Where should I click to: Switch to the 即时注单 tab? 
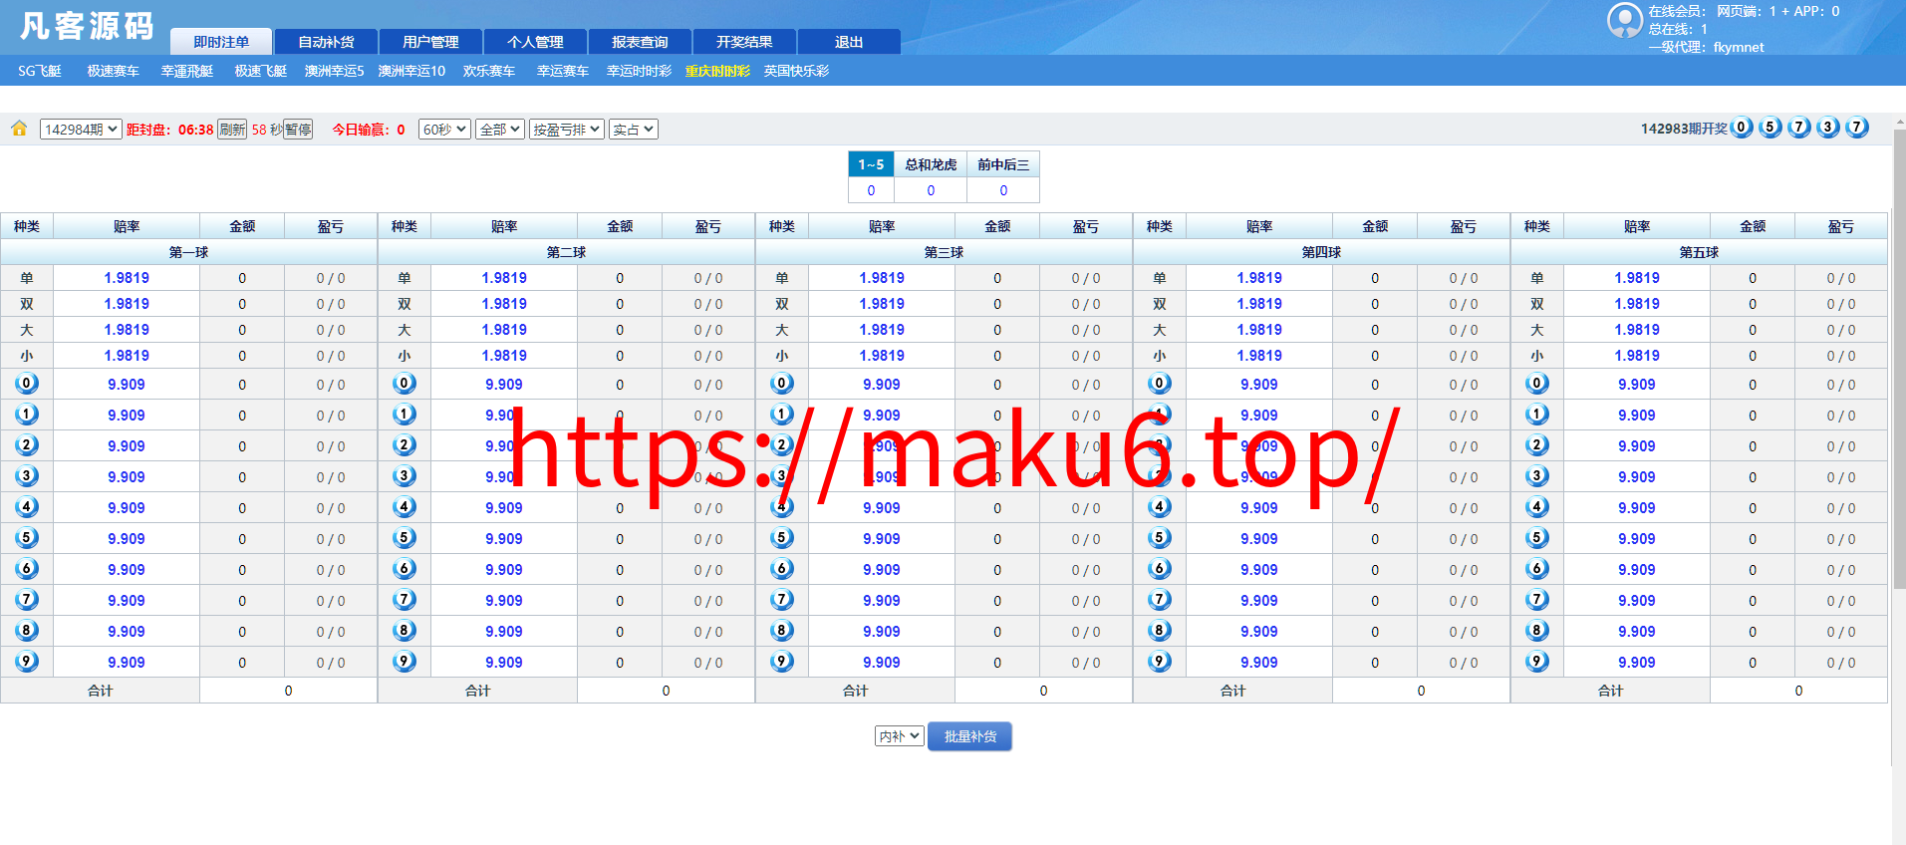[x=221, y=42]
